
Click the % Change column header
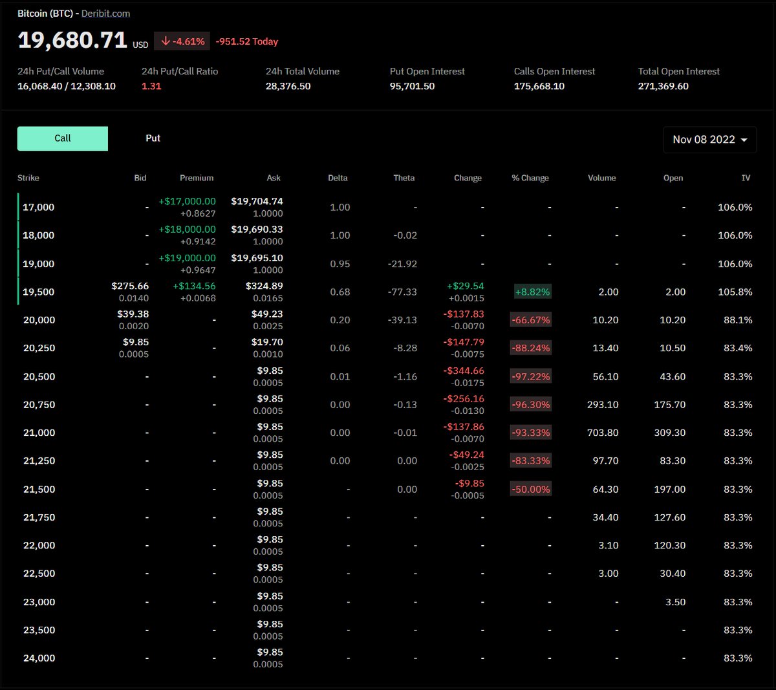pyautogui.click(x=530, y=178)
